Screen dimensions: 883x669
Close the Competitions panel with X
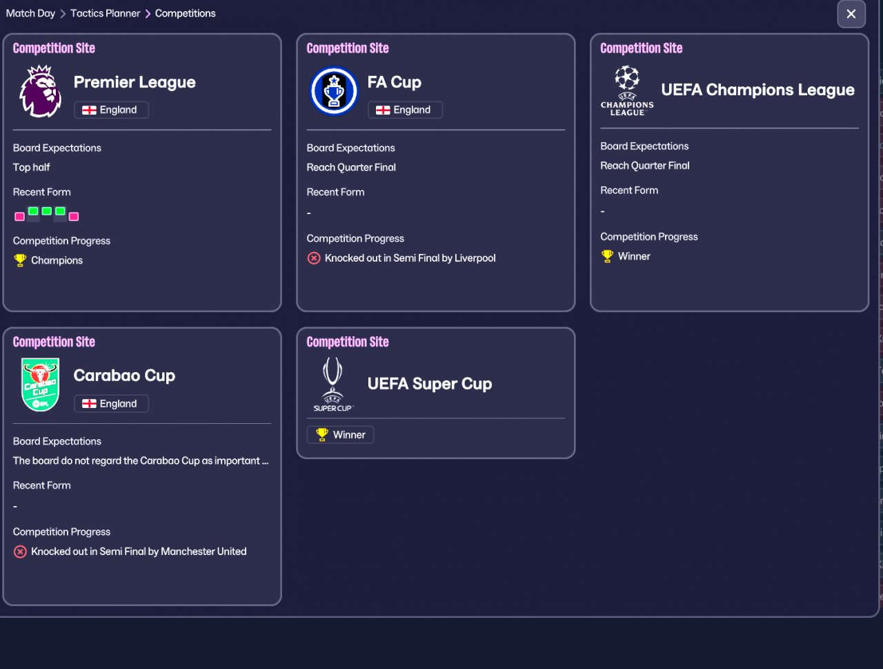tap(851, 14)
